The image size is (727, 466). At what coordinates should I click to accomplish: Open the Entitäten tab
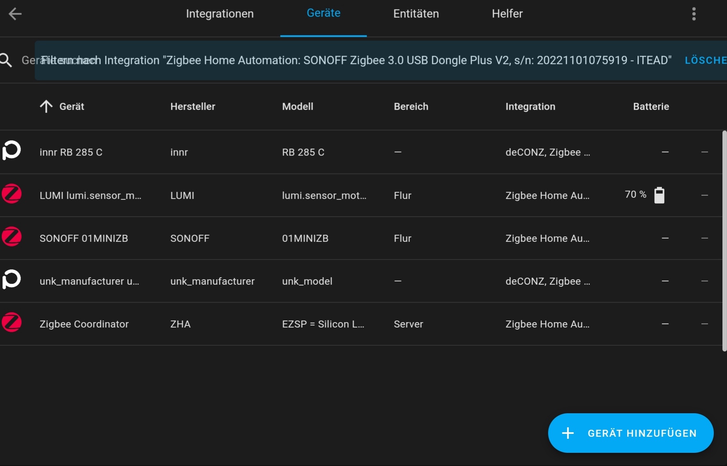[416, 14]
